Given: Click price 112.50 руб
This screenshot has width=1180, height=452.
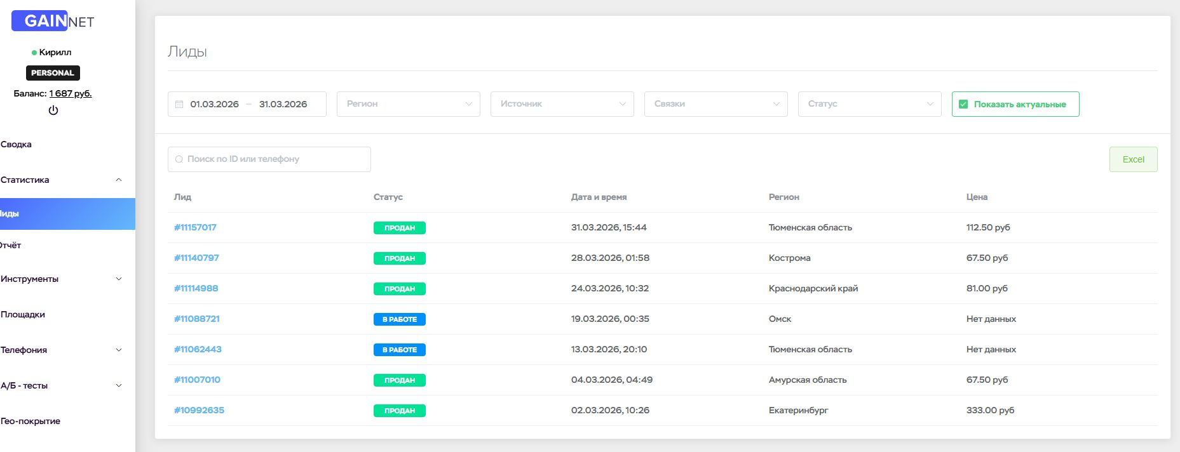Looking at the screenshot, I should pos(988,227).
